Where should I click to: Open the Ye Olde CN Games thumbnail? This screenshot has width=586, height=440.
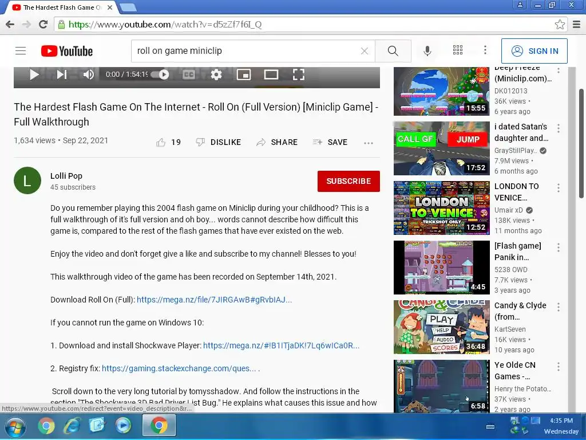[x=441, y=386]
